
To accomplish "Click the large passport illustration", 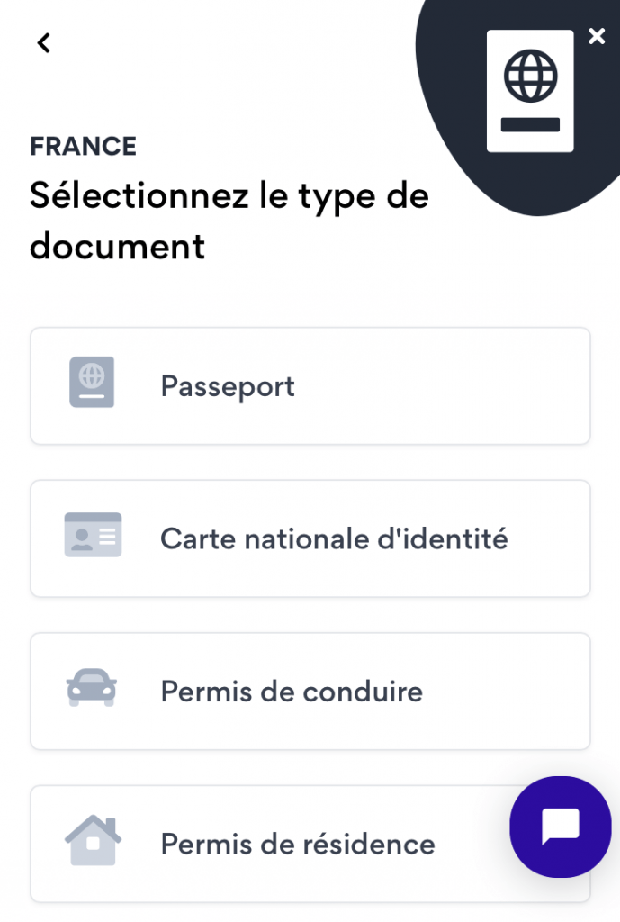I will point(530,91).
